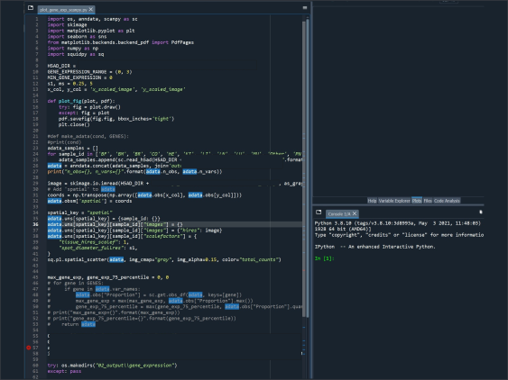Image resolution: width=508 pixels, height=380 pixels.
Task: Close the Console 1/A tab
Action: 355,213
